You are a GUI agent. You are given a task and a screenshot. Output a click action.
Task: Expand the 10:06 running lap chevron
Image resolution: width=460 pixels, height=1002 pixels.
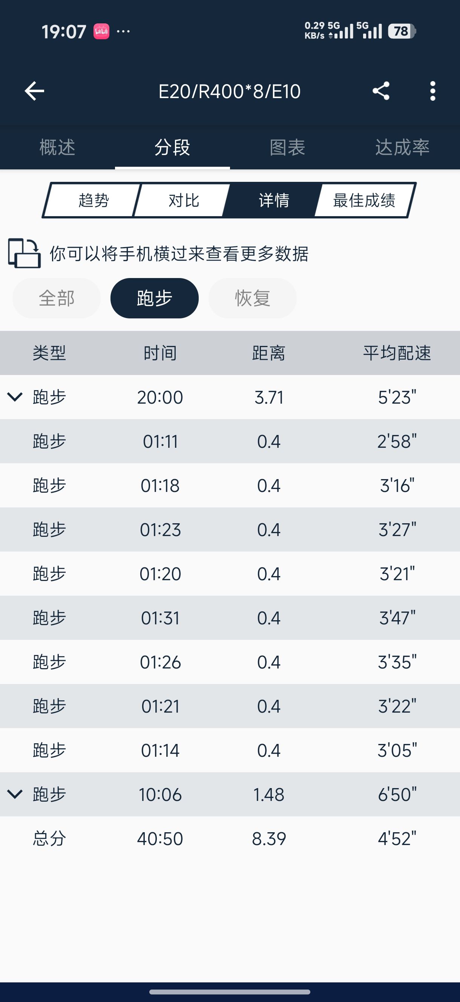tap(15, 794)
